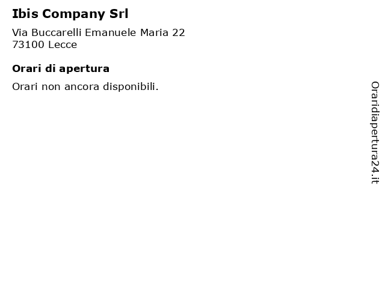Click the word 'non' in the message
This screenshot has width=385, height=288.
[x=51, y=88]
